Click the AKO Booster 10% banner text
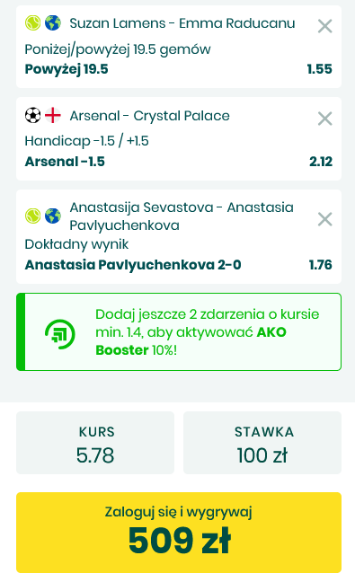 point(208,332)
